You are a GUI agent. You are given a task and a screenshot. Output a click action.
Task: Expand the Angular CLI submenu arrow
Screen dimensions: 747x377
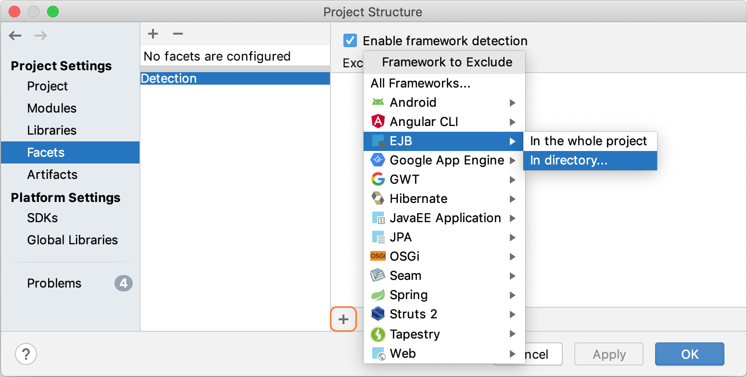[x=513, y=122]
